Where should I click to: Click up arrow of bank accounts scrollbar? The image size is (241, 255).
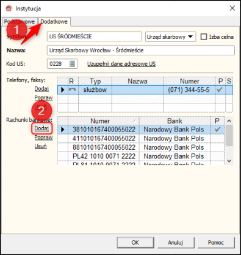229,121
